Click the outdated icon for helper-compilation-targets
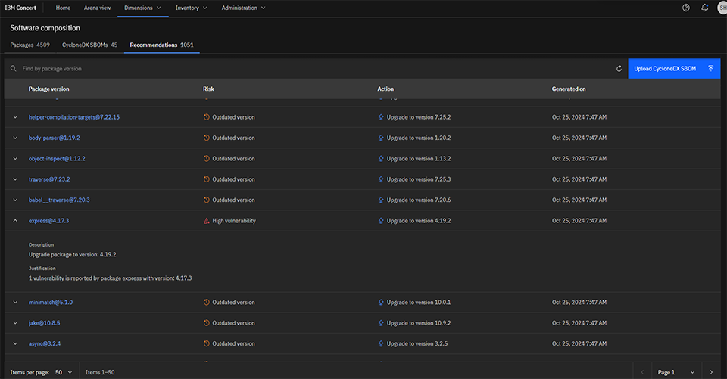Screen dimensions: 727x379 (x=206, y=117)
